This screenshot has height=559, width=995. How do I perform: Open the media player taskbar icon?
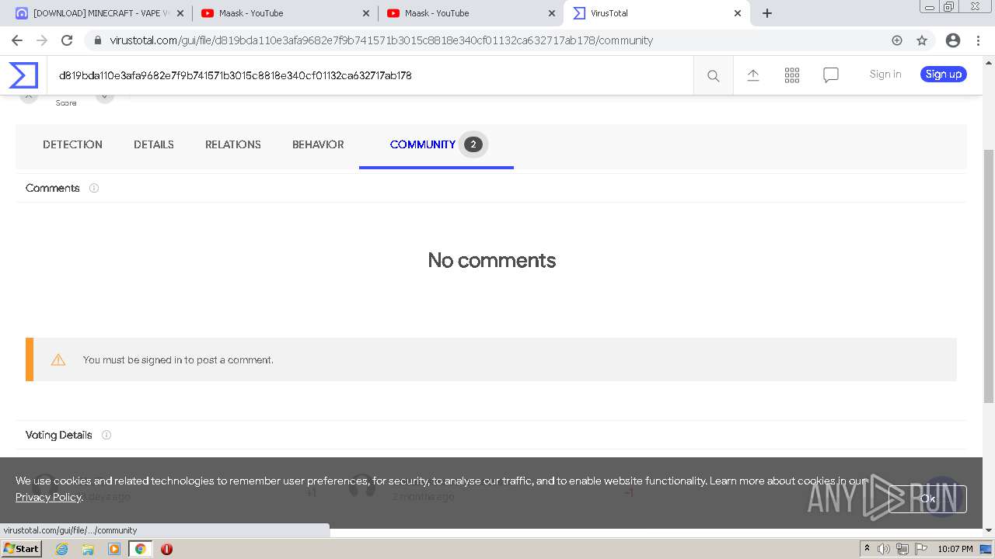point(114,549)
